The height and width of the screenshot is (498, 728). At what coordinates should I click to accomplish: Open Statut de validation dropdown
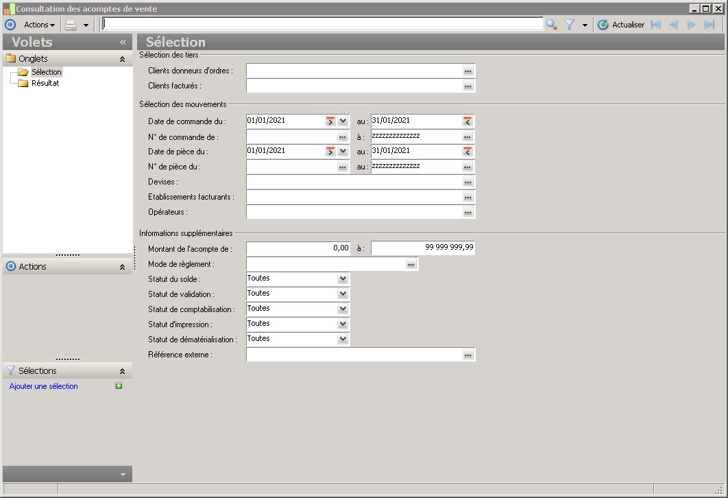(343, 294)
